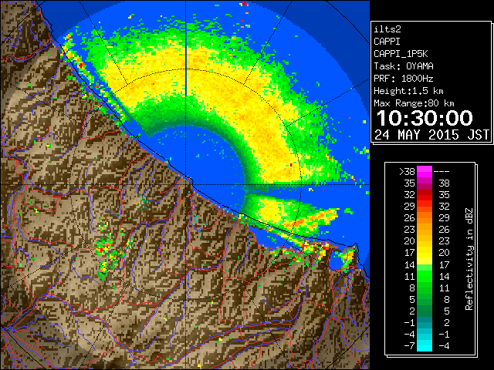Screen dimensions: 494x370
Task: Click the 'Max Range:80 km' text
Action: [x=414, y=103]
